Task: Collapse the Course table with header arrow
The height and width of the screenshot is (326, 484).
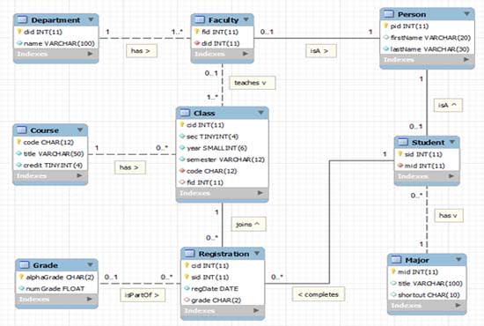Action: [x=80, y=130]
